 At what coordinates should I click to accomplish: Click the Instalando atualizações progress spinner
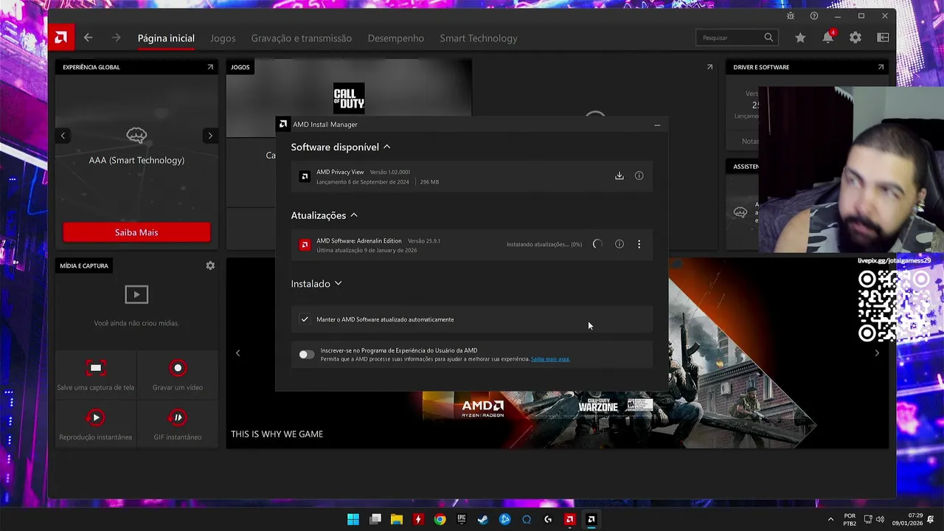(597, 244)
